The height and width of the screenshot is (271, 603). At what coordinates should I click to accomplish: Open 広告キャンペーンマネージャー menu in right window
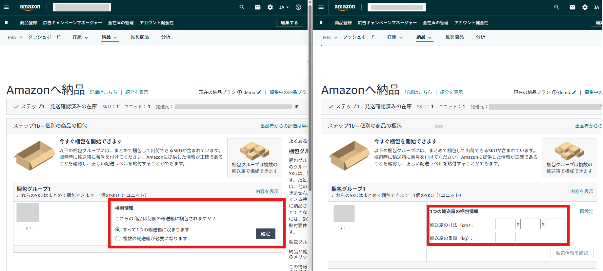[x=387, y=23]
